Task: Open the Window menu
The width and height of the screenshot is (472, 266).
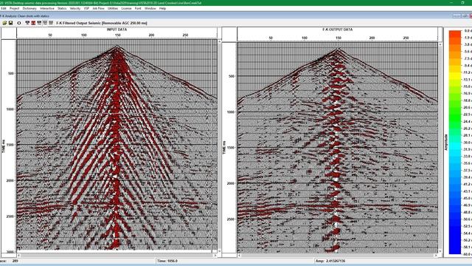Action: [x=150, y=8]
